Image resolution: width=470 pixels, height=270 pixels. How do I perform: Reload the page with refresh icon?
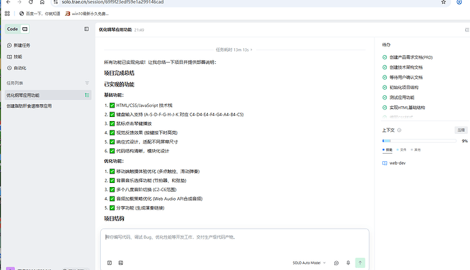(31, 2)
